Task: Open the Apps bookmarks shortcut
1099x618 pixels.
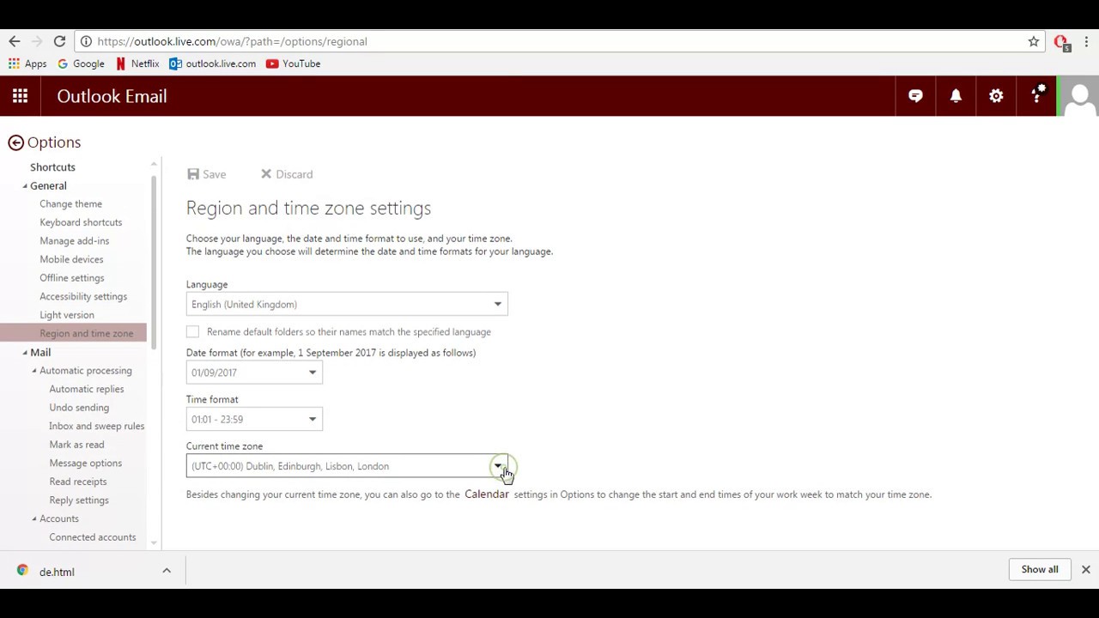Action: pos(27,64)
